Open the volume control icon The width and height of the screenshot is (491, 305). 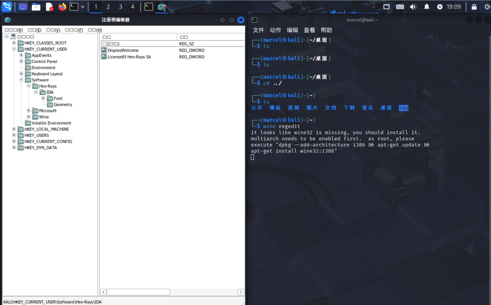point(413,7)
